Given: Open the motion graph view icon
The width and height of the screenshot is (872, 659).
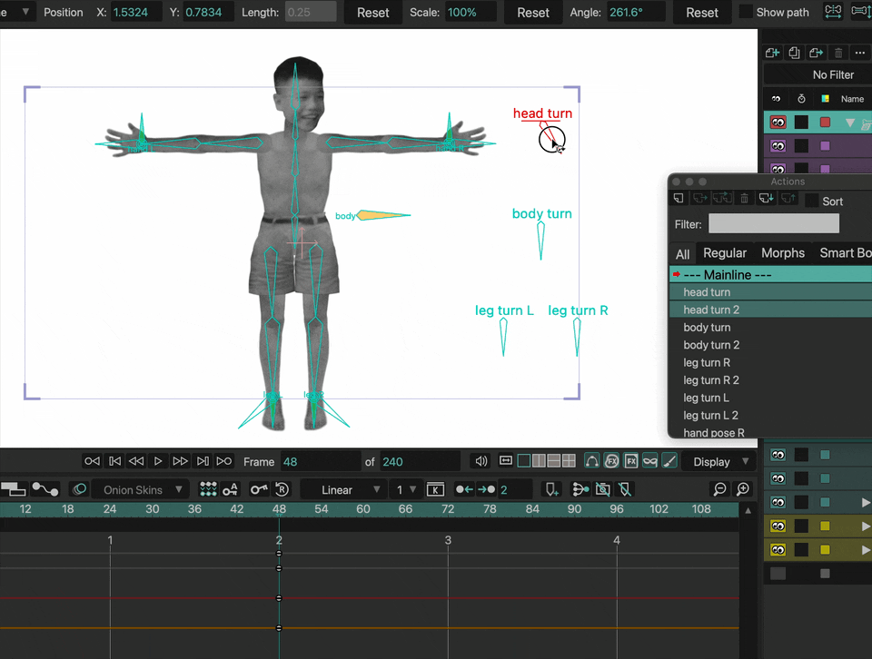Looking at the screenshot, I should coord(45,489).
